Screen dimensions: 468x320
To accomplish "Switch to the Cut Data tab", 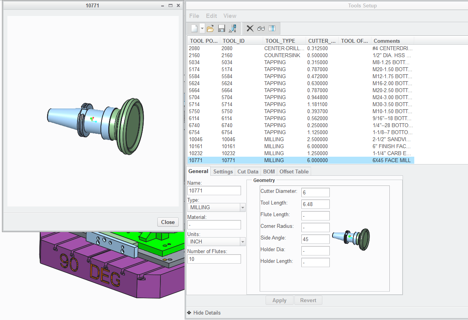I will [248, 171].
